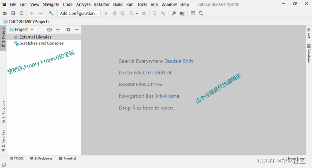Toggle the 2: Favorites tool window tab
This screenshot has height=168, width=312.
pos(3,141)
